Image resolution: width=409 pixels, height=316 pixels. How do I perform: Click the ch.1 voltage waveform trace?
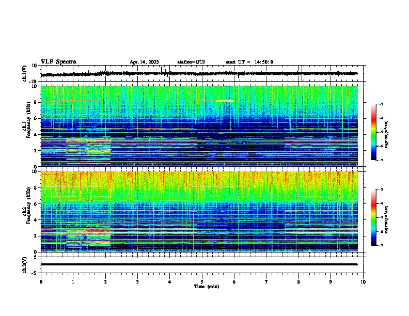coord(199,74)
